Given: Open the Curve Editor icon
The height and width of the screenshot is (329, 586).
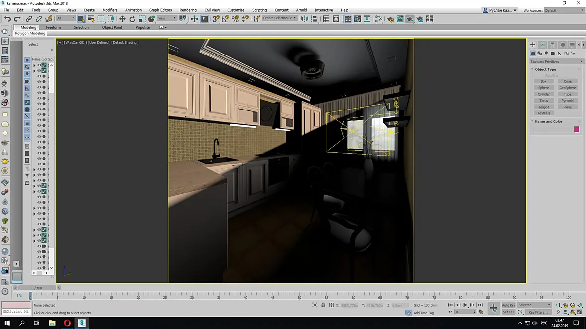Looking at the screenshot, I should tap(358, 19).
